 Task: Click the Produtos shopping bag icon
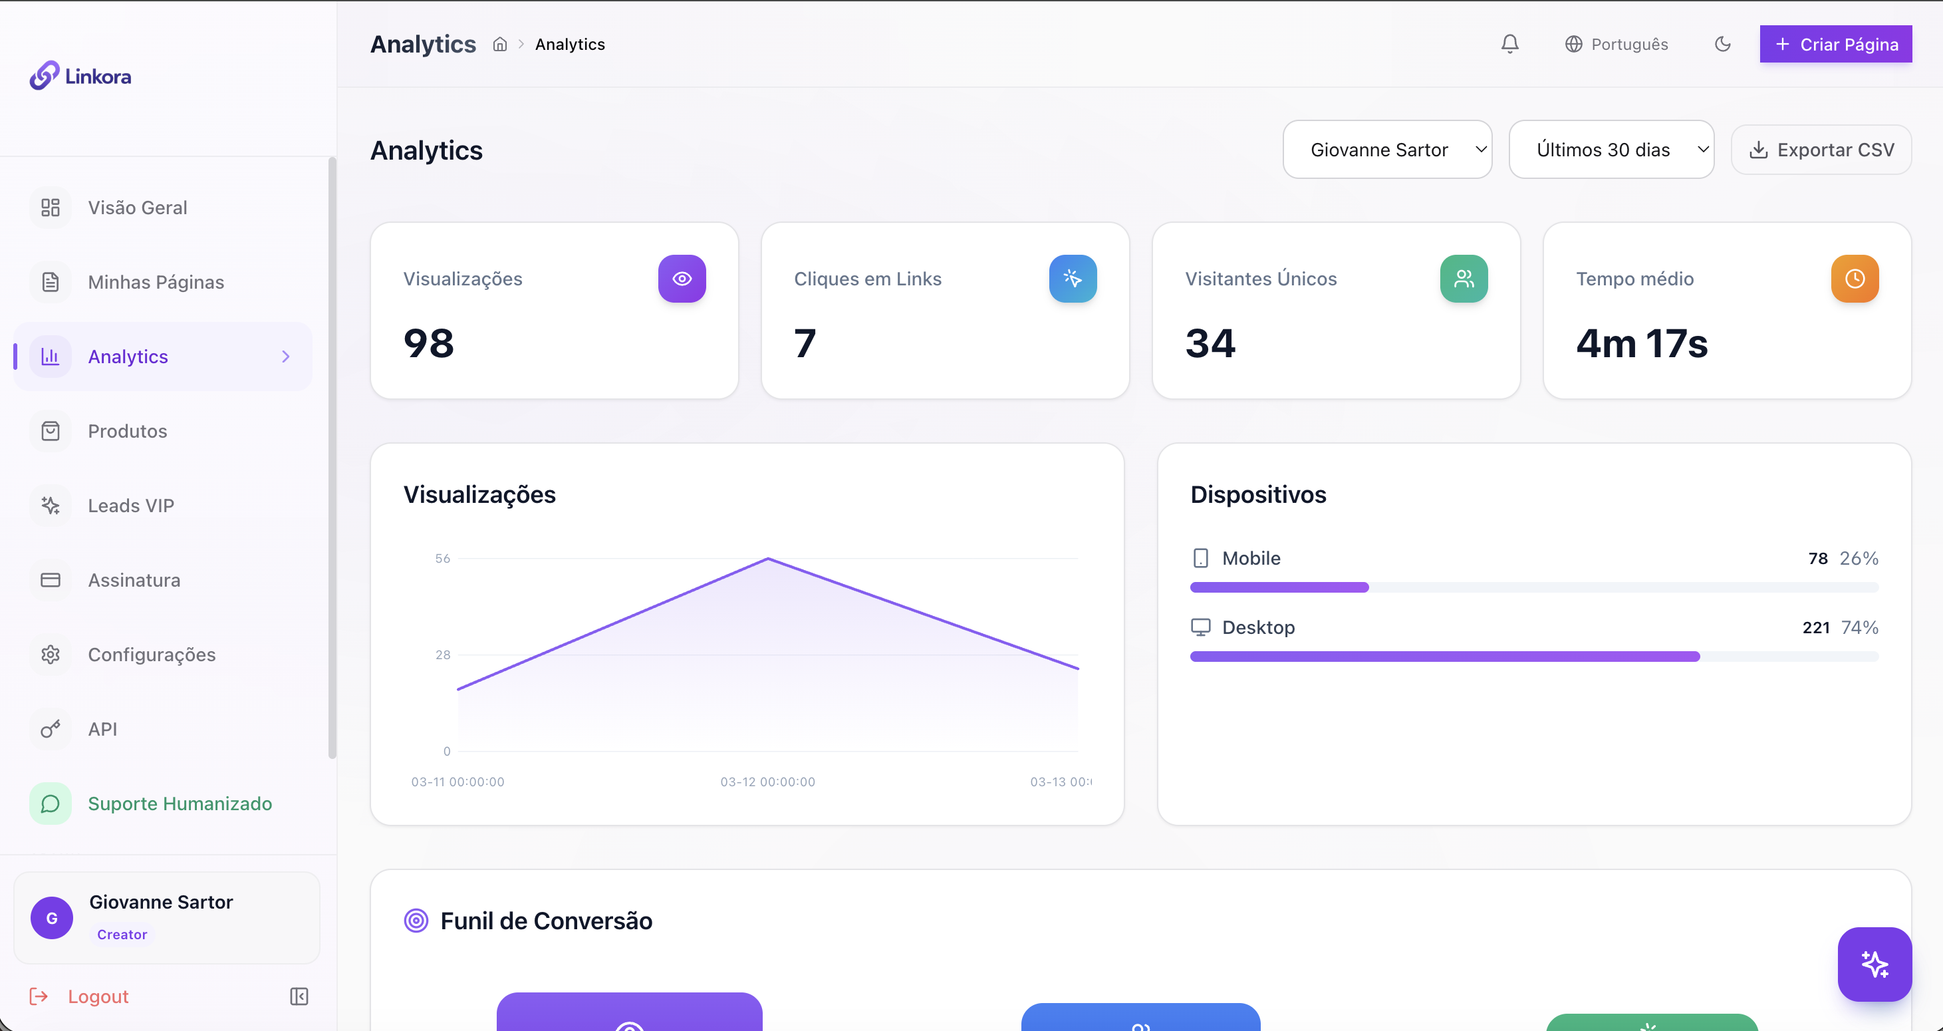[51, 431]
